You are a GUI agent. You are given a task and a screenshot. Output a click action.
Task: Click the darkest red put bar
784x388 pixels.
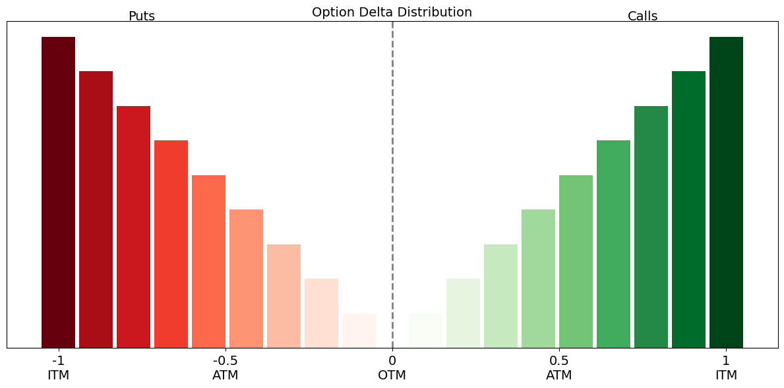click(x=58, y=192)
